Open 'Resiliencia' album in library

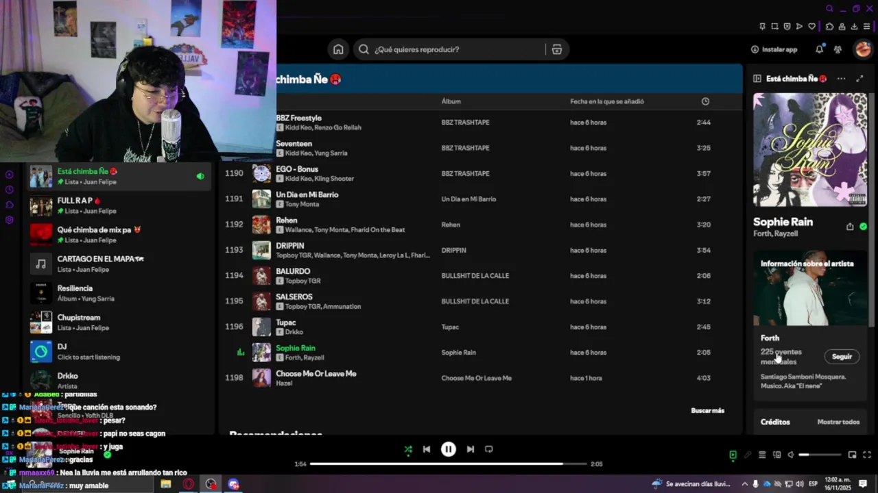point(120,293)
